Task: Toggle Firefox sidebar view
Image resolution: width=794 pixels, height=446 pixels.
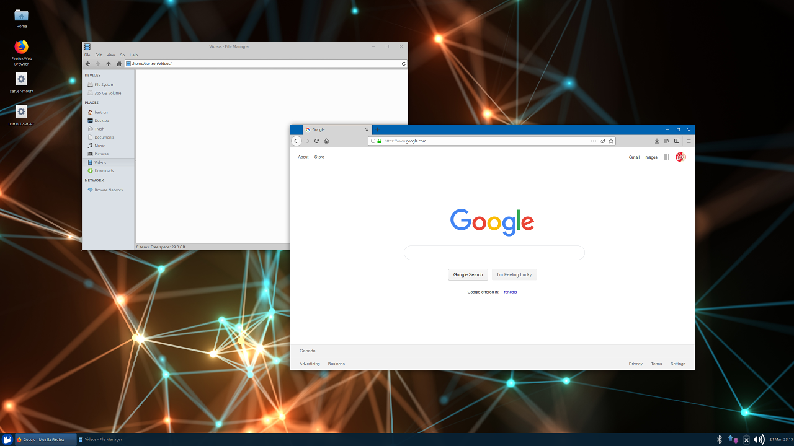Action: [677, 141]
